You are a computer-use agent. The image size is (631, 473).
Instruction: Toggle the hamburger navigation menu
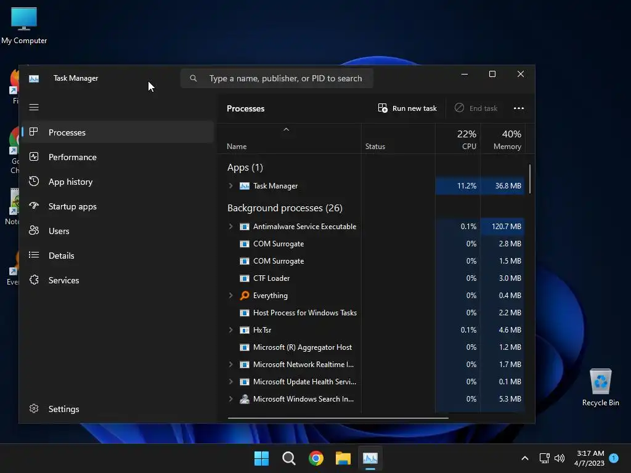34,107
